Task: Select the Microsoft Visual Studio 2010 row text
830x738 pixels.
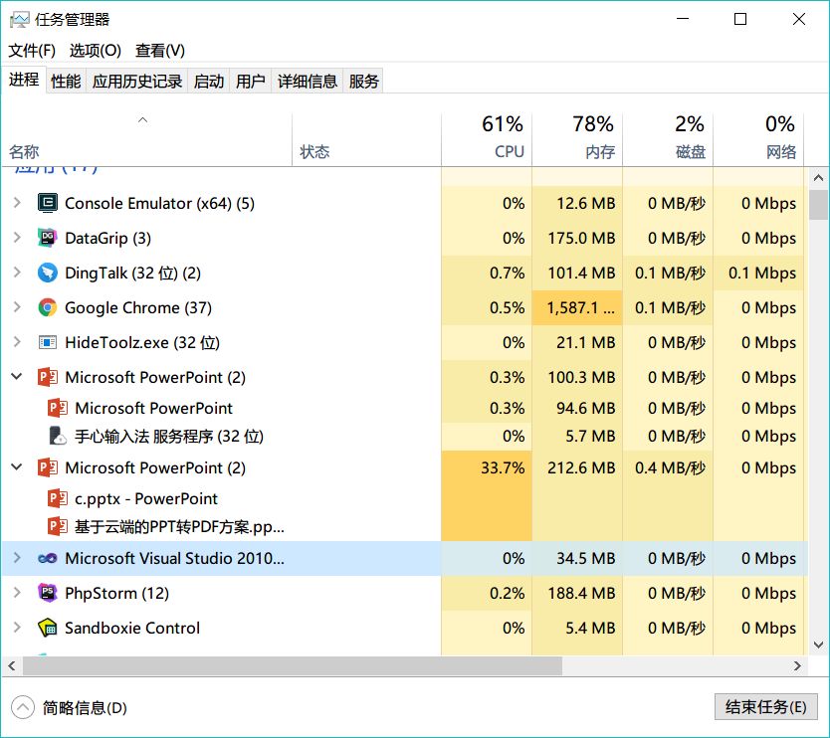Action: click(x=175, y=558)
